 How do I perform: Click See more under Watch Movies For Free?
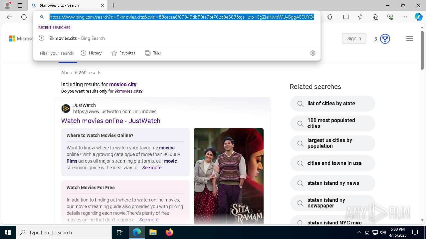(149, 220)
